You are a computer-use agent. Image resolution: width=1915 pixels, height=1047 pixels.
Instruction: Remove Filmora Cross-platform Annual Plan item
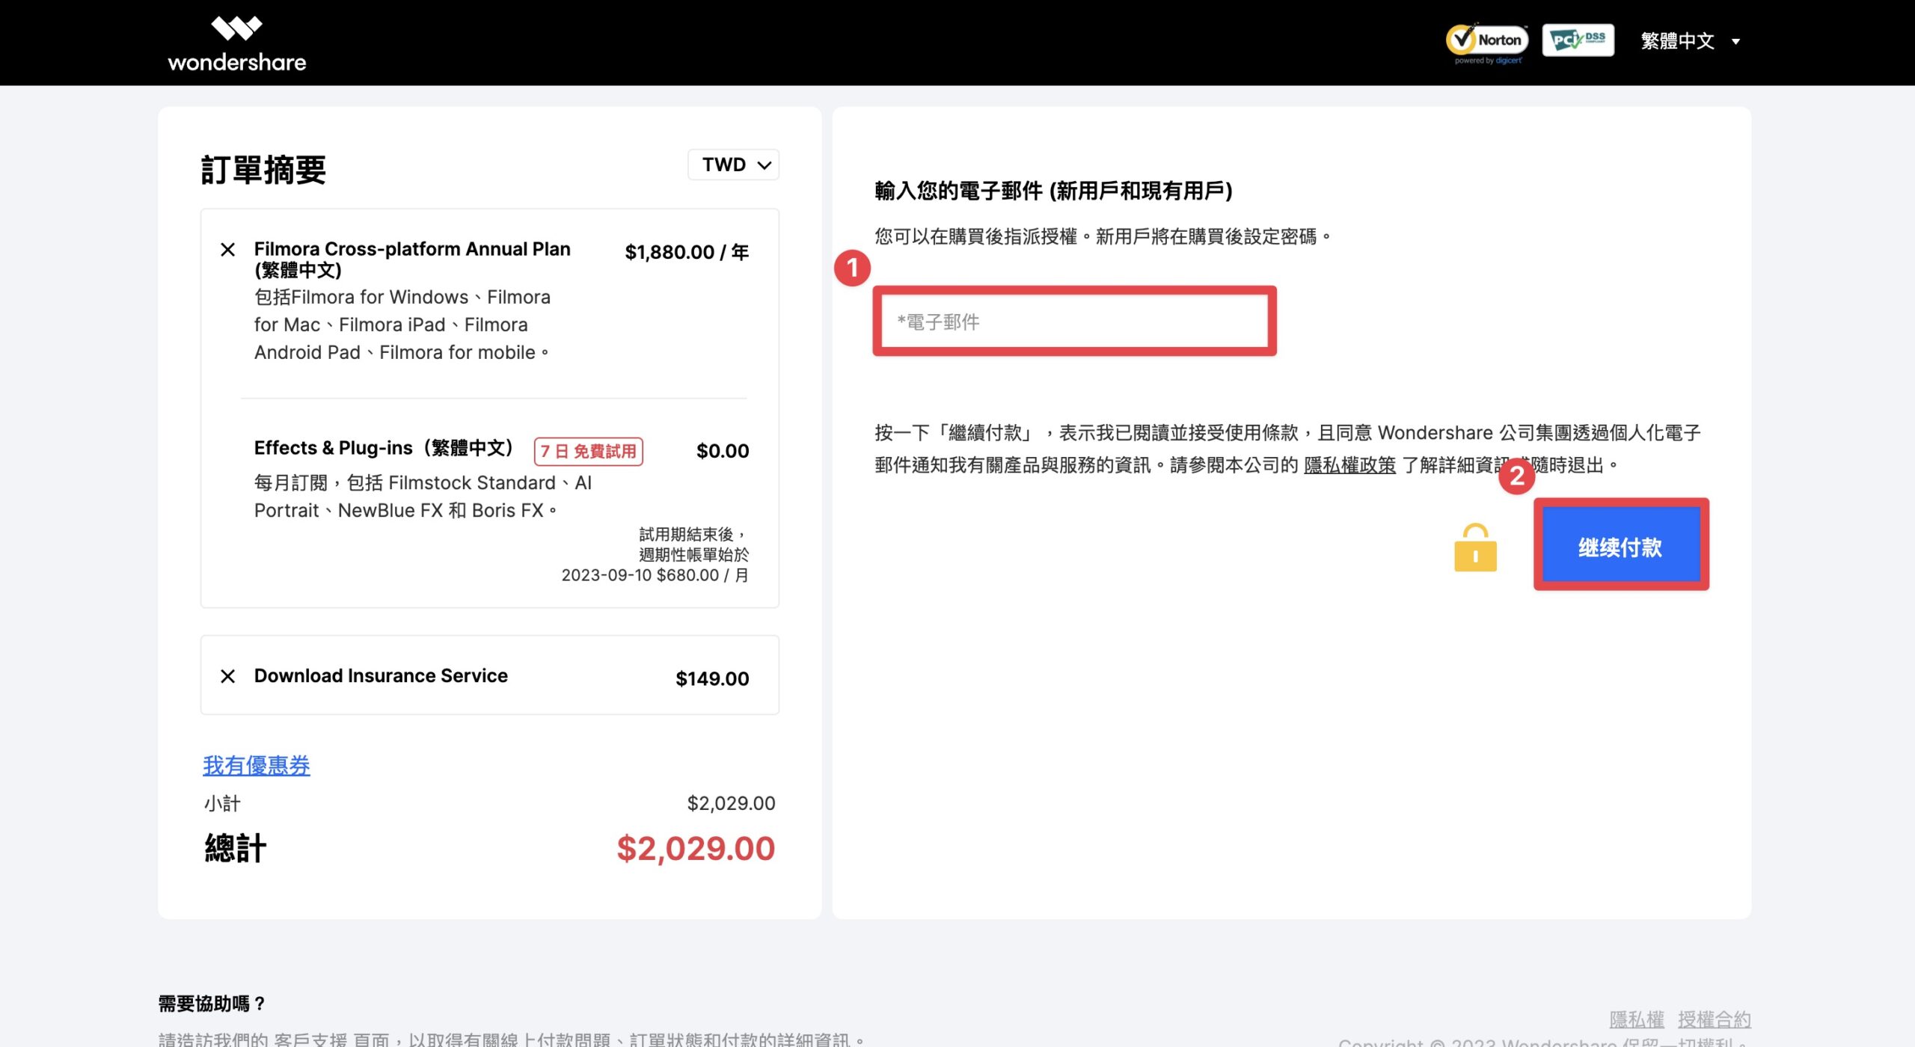tap(227, 250)
